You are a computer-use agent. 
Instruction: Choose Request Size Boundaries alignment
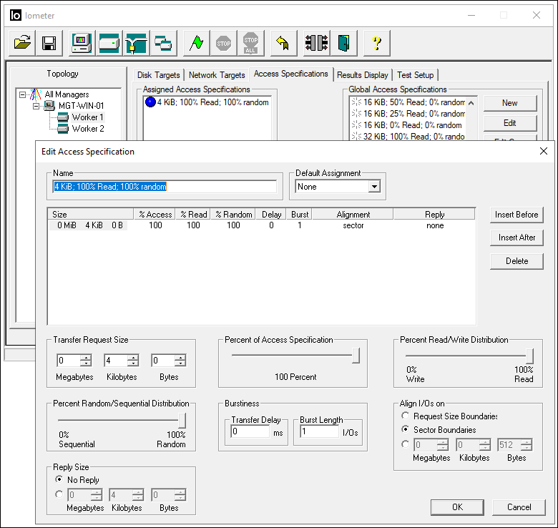point(406,416)
